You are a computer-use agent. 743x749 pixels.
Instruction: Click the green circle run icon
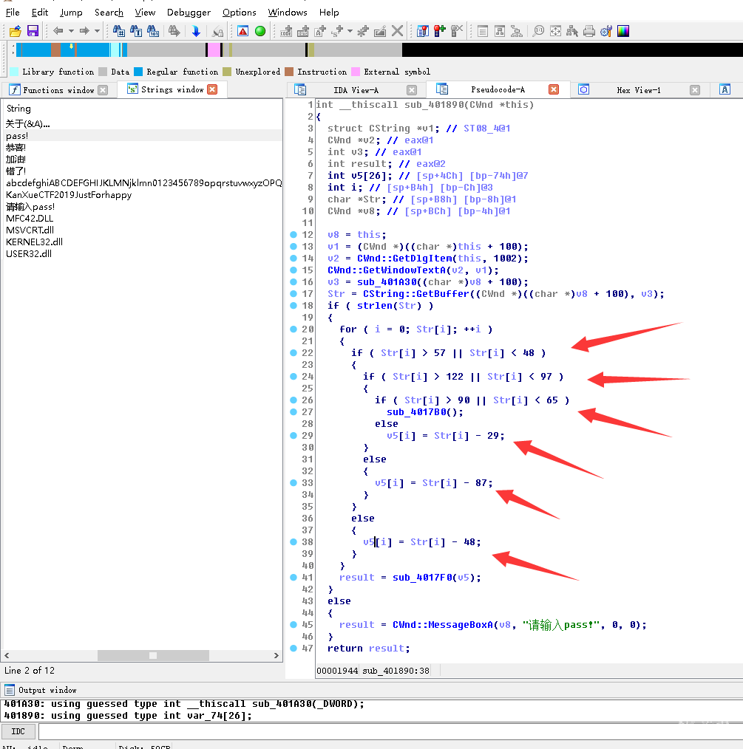(260, 31)
